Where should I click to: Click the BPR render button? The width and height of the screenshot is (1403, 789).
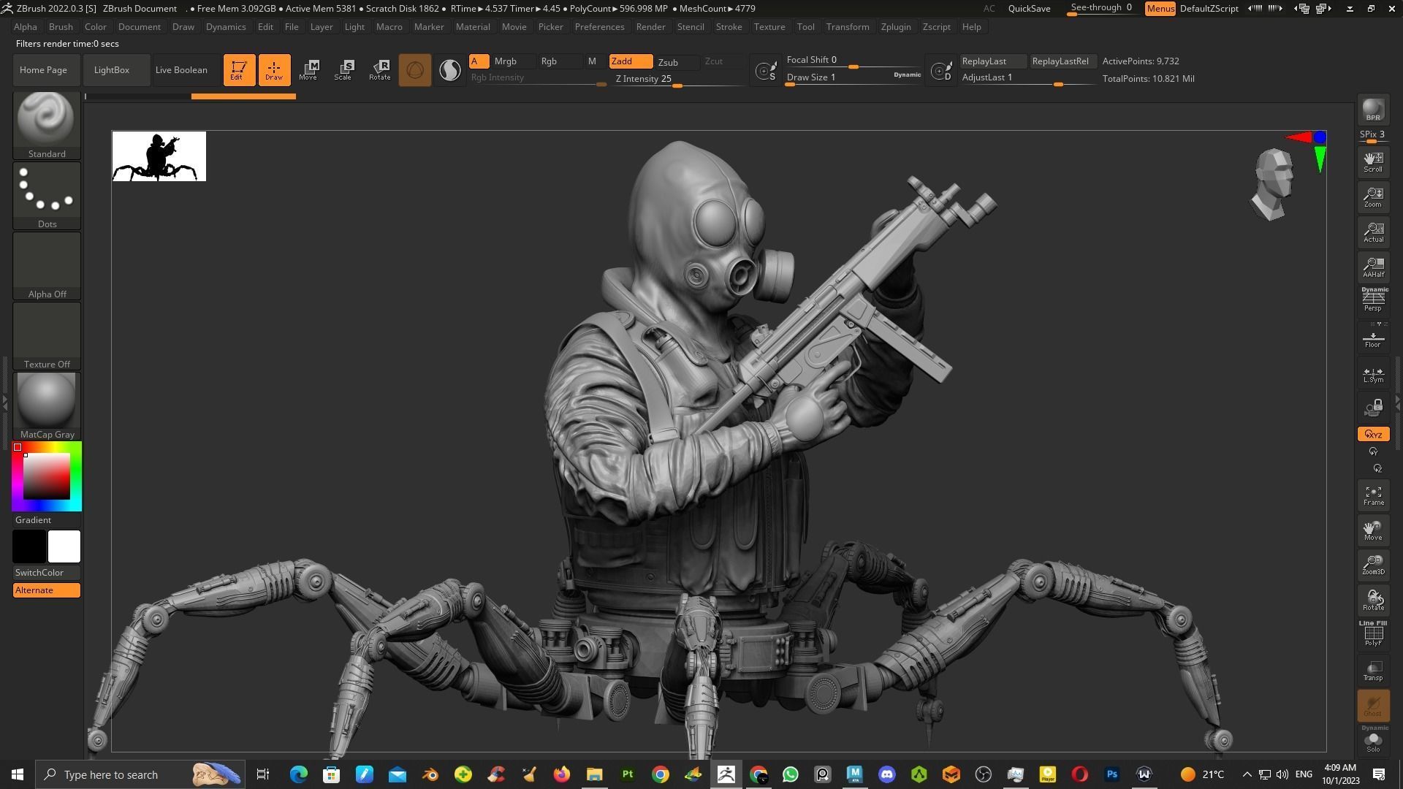click(x=1373, y=110)
